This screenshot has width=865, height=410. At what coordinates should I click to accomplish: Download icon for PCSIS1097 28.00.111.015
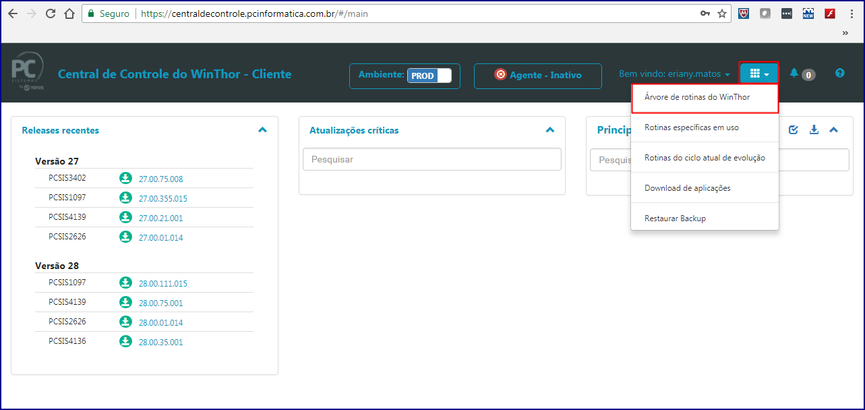125,283
